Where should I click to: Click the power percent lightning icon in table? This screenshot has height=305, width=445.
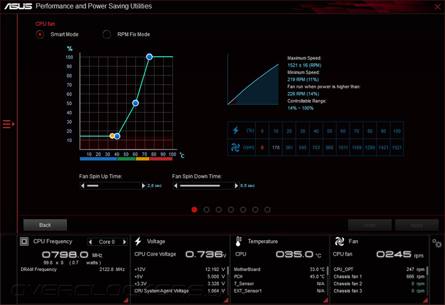(x=235, y=130)
